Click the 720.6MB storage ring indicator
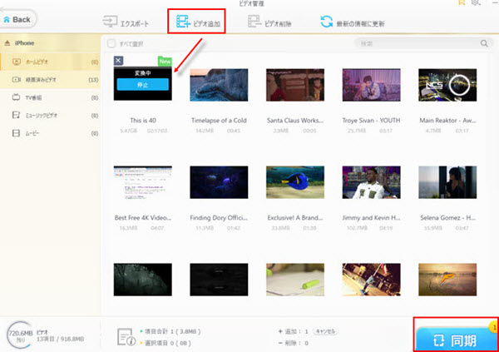This screenshot has width=499, height=352. [20, 335]
